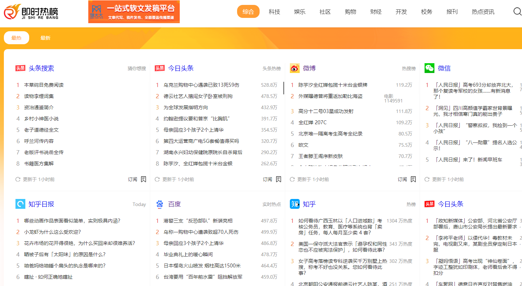Refresh icon in 头条搜索 card footer
The height and width of the screenshot is (286, 522).
pos(18,179)
